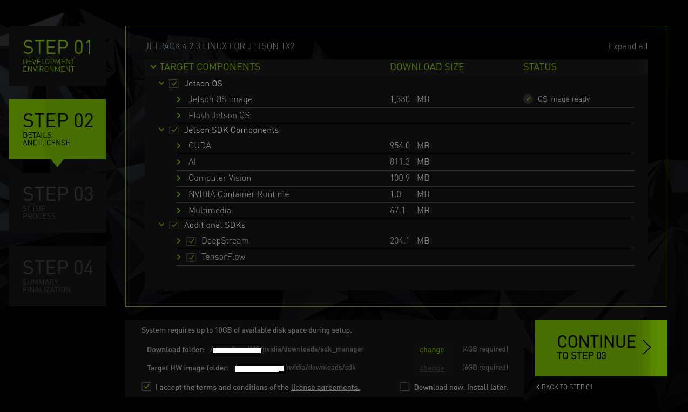Click the 204.1 MB DeepStream size
This screenshot has width=688, height=412.
[x=410, y=241]
